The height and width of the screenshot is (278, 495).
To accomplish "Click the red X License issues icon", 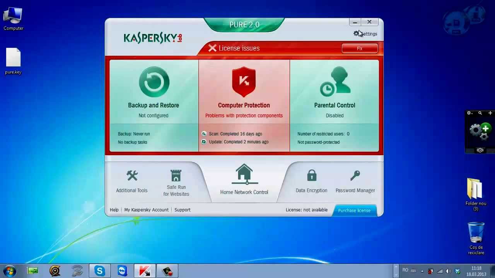I will tap(212, 48).
